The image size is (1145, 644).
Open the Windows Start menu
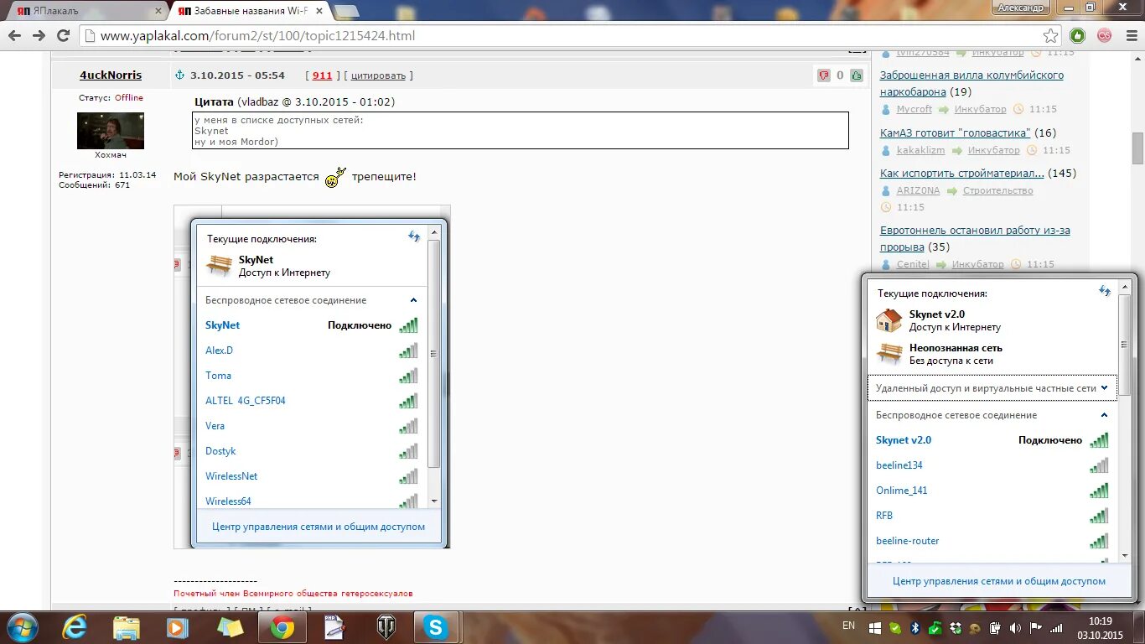[x=21, y=626]
